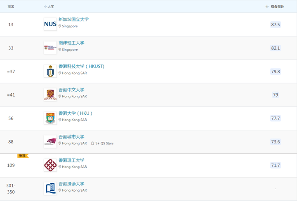Open 香港大学（HKU）link

click(75, 113)
